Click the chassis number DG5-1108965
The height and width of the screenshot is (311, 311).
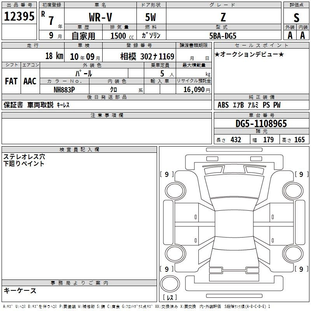261,124
